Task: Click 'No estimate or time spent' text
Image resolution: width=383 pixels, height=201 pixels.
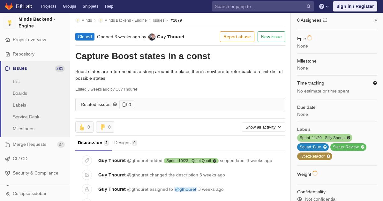Action: coord(323,91)
